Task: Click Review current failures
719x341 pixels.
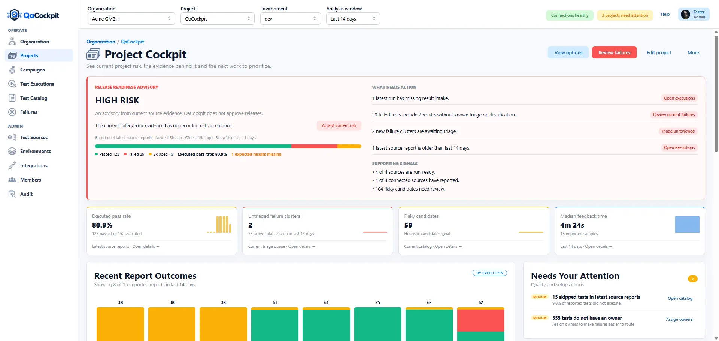Action: (674, 115)
